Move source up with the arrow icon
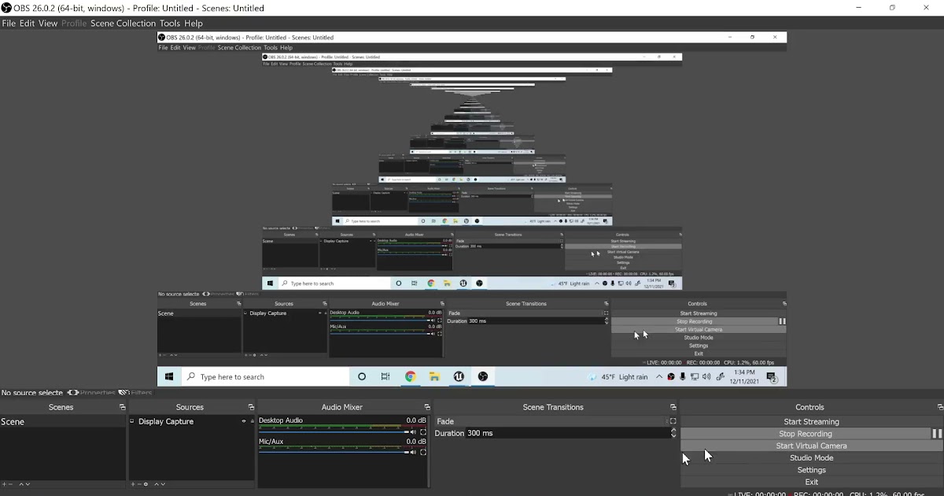This screenshot has height=496, width=944. tap(157, 484)
